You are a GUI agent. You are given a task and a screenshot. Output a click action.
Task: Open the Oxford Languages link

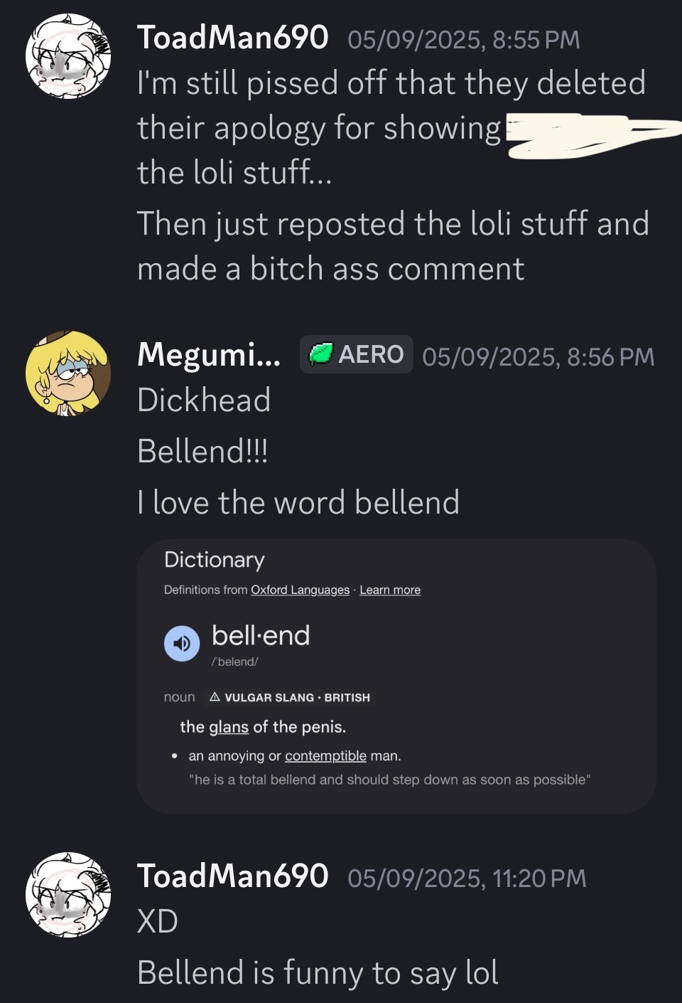coord(300,590)
